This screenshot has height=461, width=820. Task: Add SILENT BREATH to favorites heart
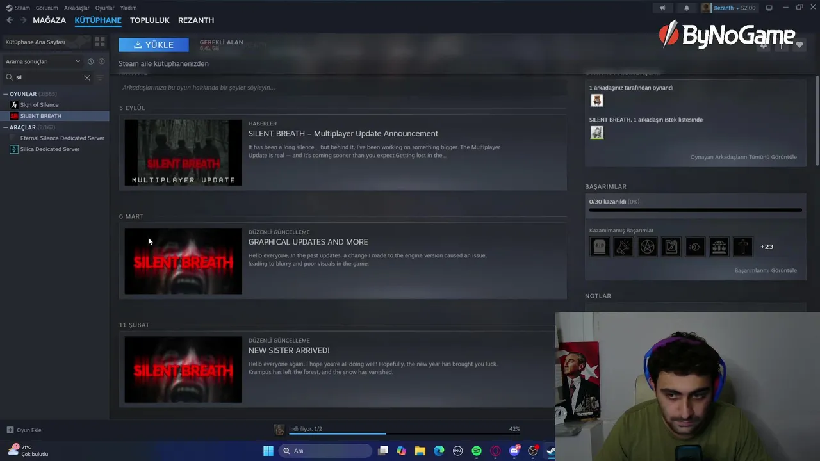[x=799, y=45]
